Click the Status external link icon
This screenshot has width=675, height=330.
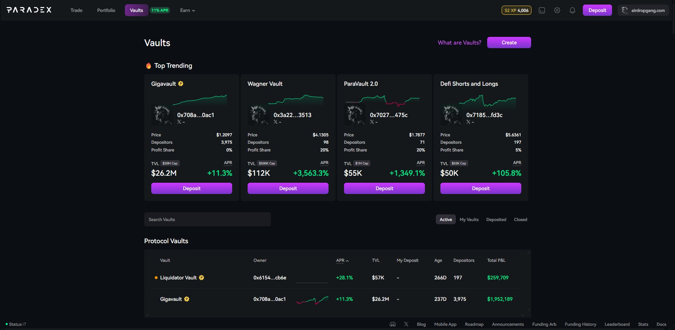(x=24, y=324)
